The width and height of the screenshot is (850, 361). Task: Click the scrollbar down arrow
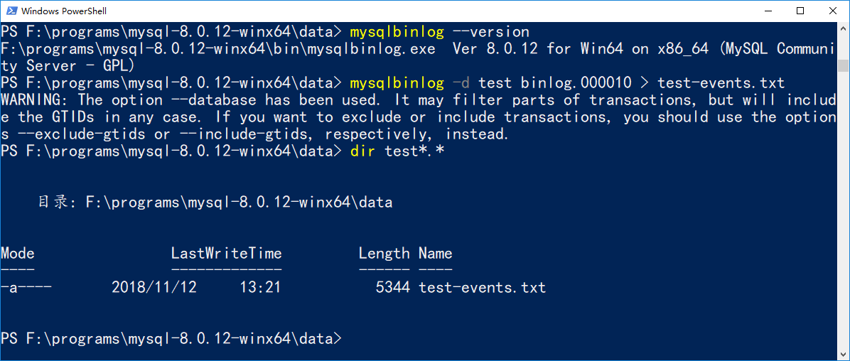[x=843, y=354]
